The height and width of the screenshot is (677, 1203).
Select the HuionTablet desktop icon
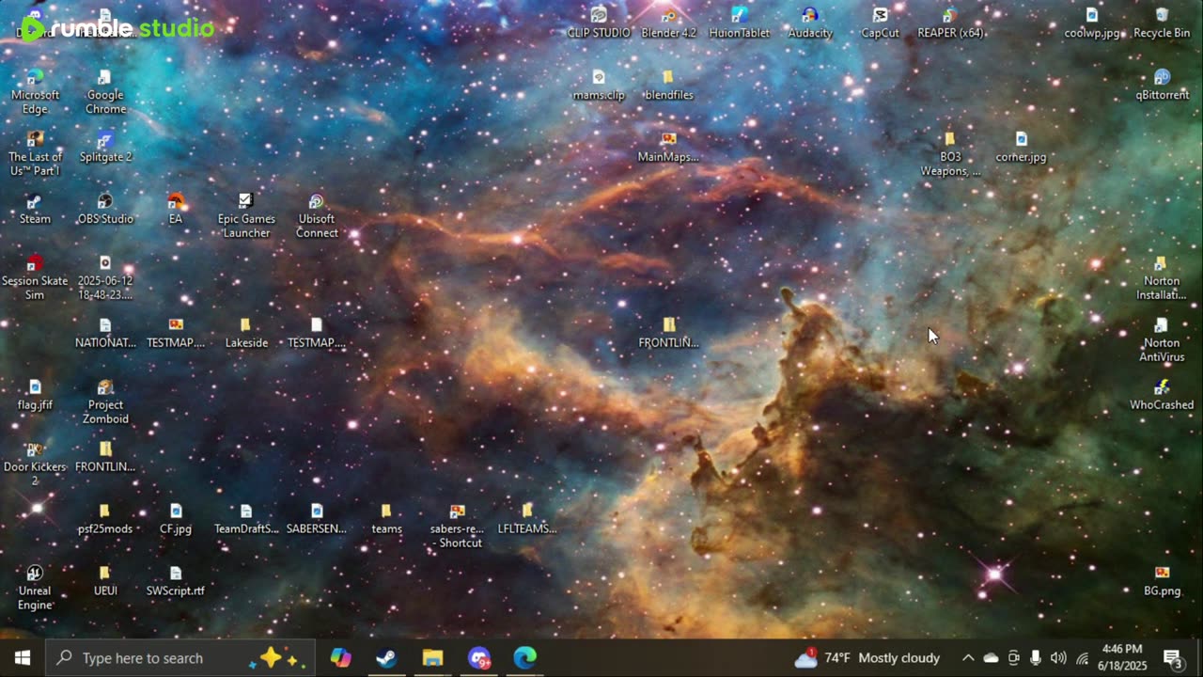(739, 23)
